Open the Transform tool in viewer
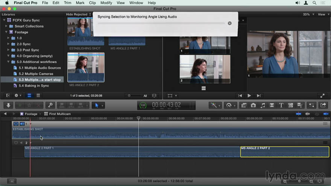 pyautogui.click(x=170, y=96)
